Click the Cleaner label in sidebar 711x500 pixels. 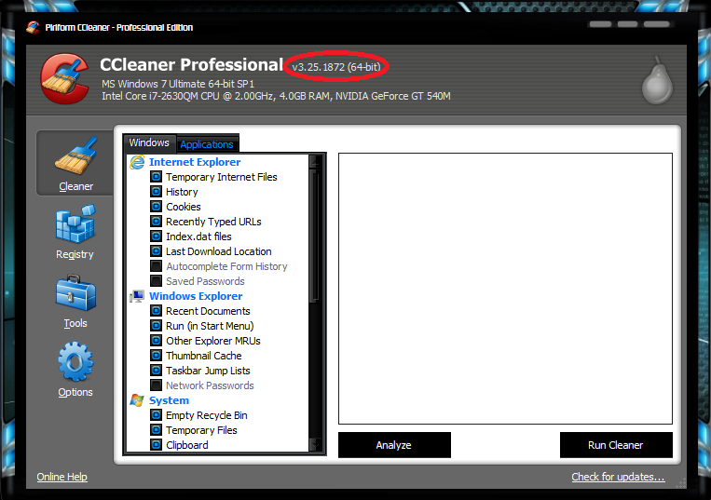coord(75,186)
